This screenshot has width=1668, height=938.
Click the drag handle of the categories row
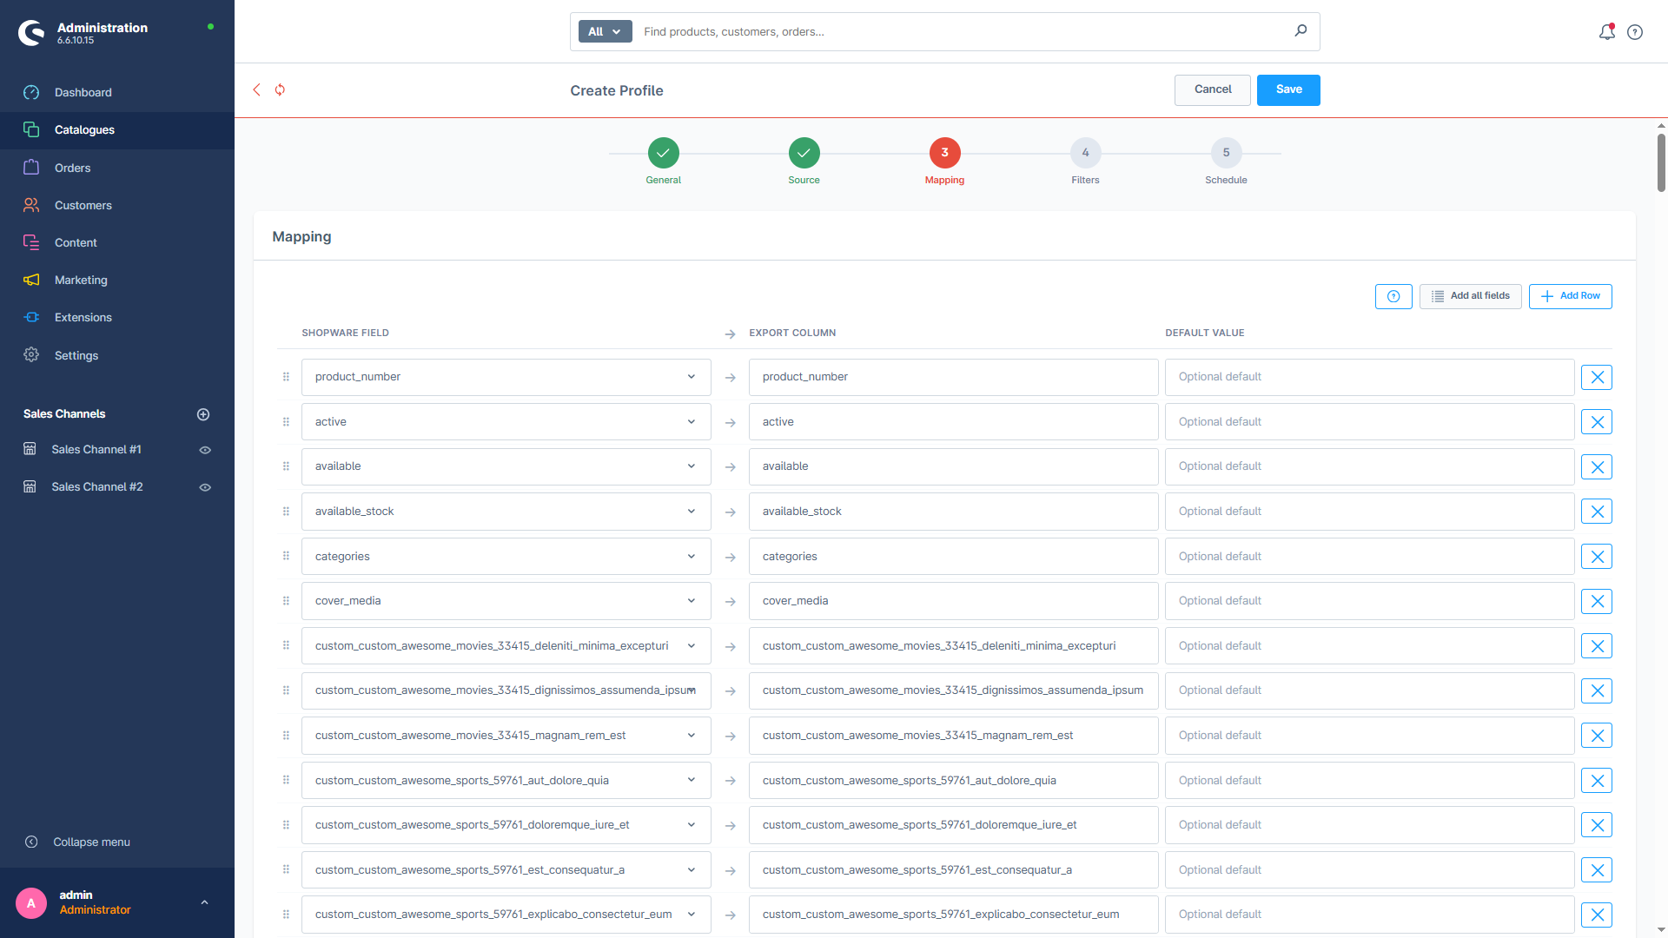point(286,556)
